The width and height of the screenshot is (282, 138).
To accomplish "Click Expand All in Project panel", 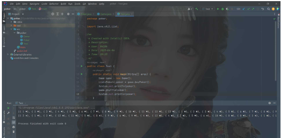I will [x=57, y=14].
